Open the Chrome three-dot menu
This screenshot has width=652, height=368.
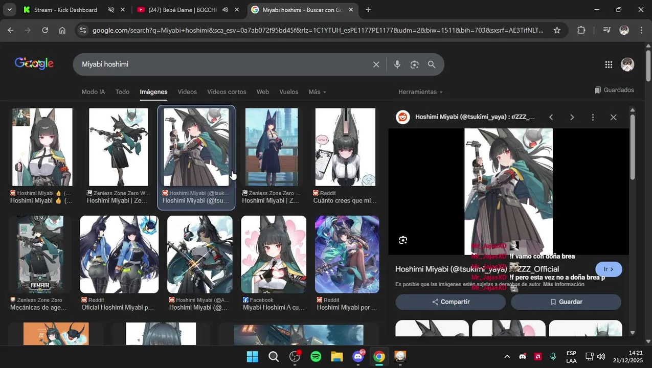pos(641,30)
